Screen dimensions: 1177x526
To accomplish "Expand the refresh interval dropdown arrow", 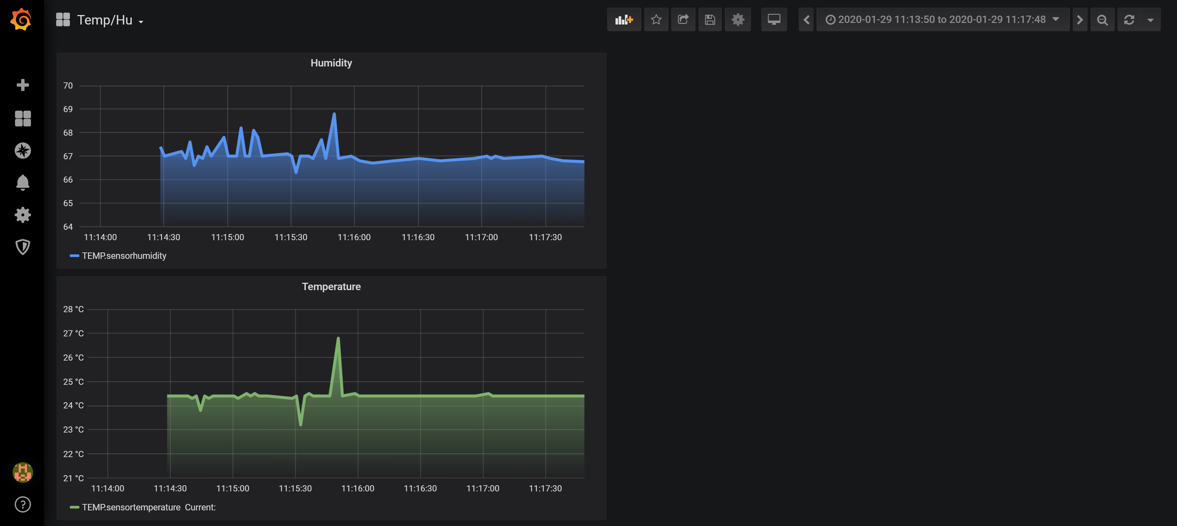I will [1150, 20].
